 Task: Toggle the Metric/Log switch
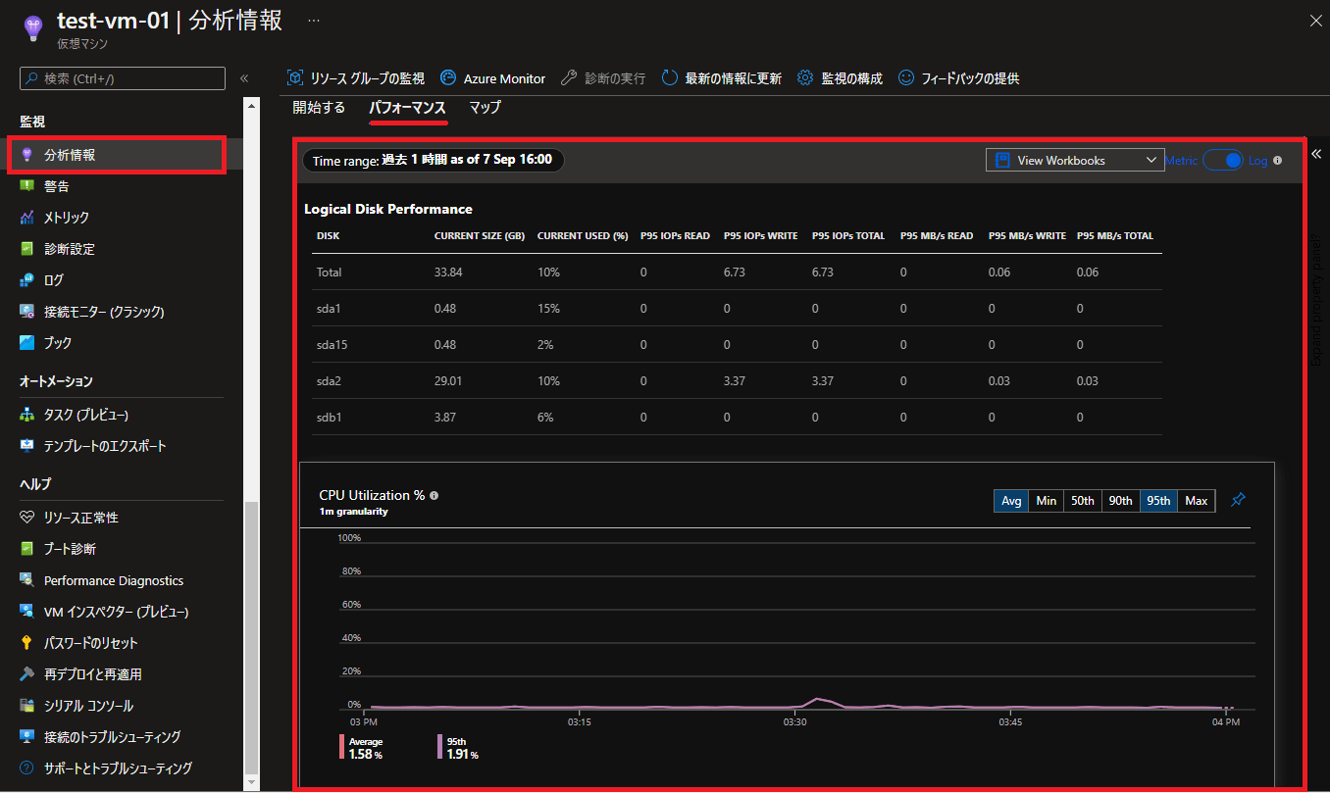[1223, 160]
